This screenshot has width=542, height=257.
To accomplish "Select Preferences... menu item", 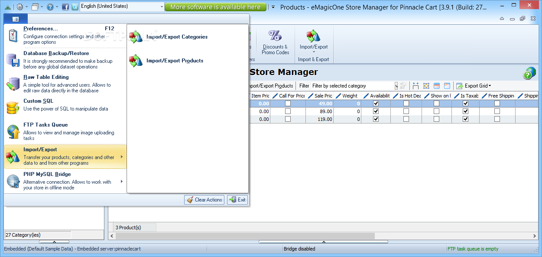I will pos(65,36).
